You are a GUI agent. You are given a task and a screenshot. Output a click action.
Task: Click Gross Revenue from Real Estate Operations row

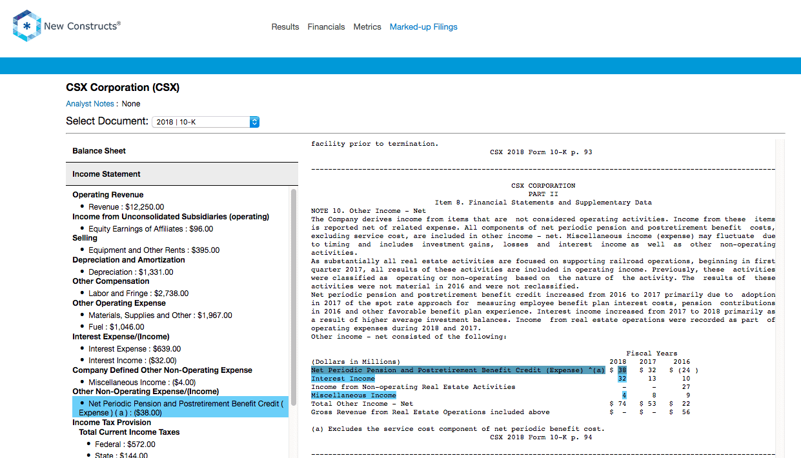500,412
